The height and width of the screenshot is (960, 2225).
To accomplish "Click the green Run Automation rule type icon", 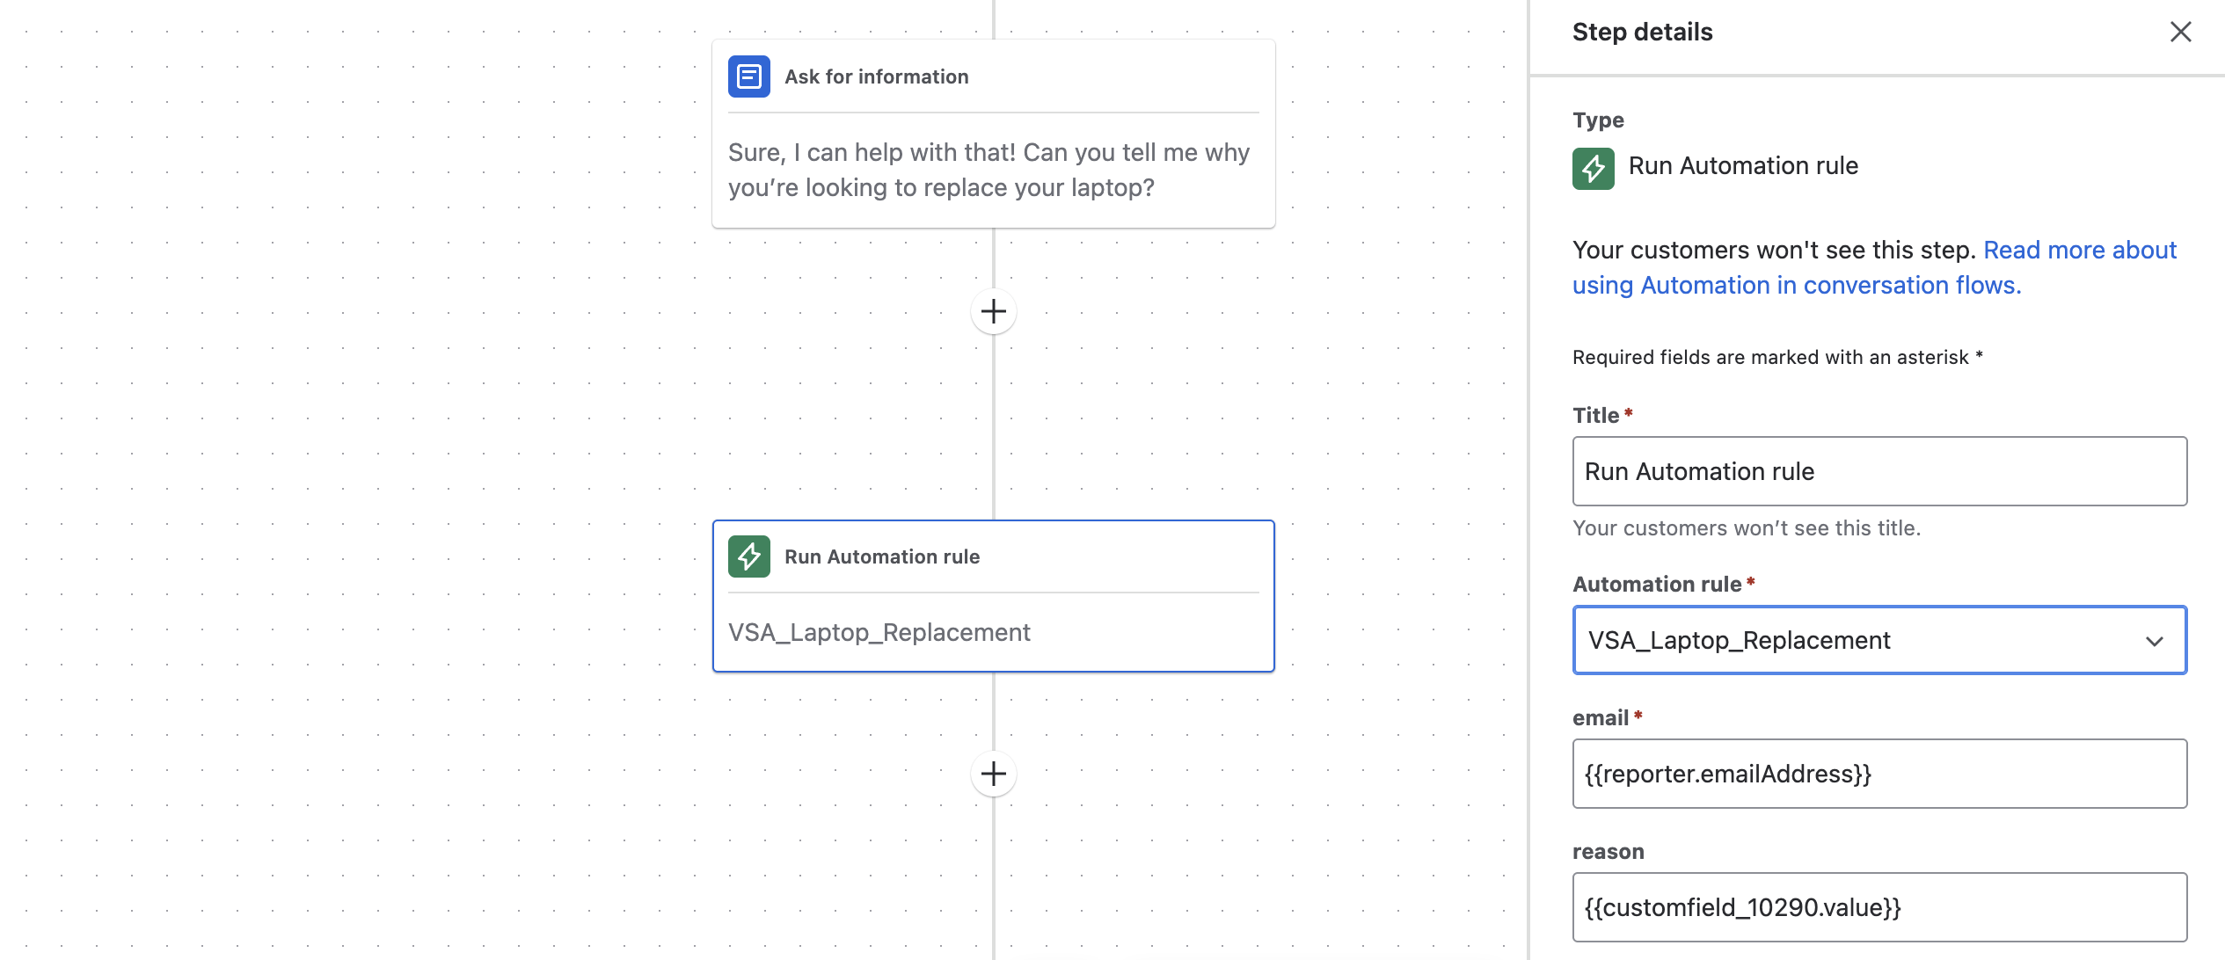I will point(1593,168).
